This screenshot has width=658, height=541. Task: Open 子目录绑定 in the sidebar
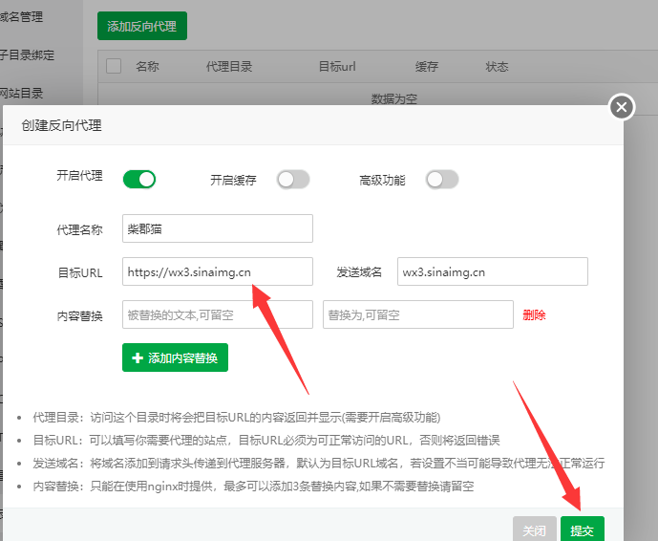click(27, 54)
